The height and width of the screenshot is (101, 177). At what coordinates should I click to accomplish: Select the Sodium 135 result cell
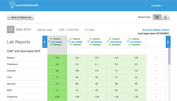tap(57, 58)
